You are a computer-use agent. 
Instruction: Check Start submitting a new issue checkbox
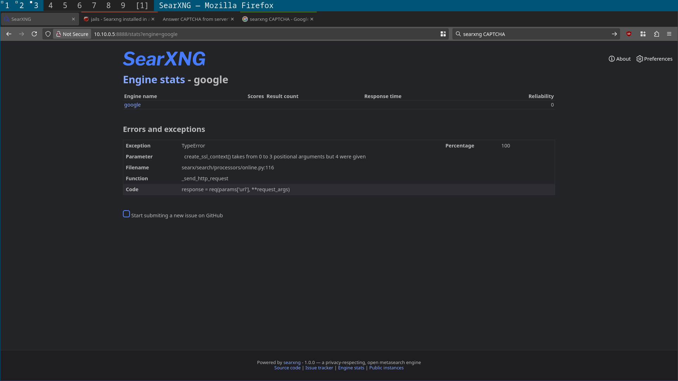coord(126,214)
